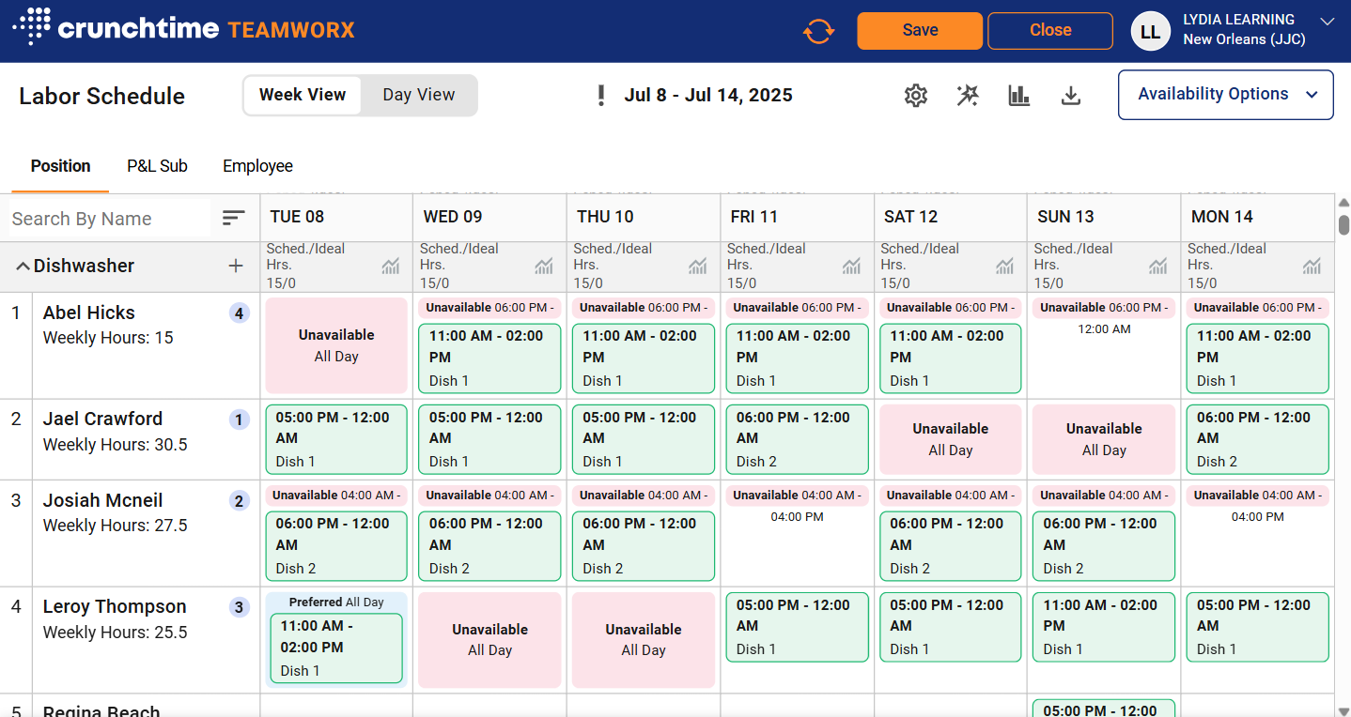Select the P&L Sub tab
Viewport: 1351px width, 717px height.
[x=157, y=166]
